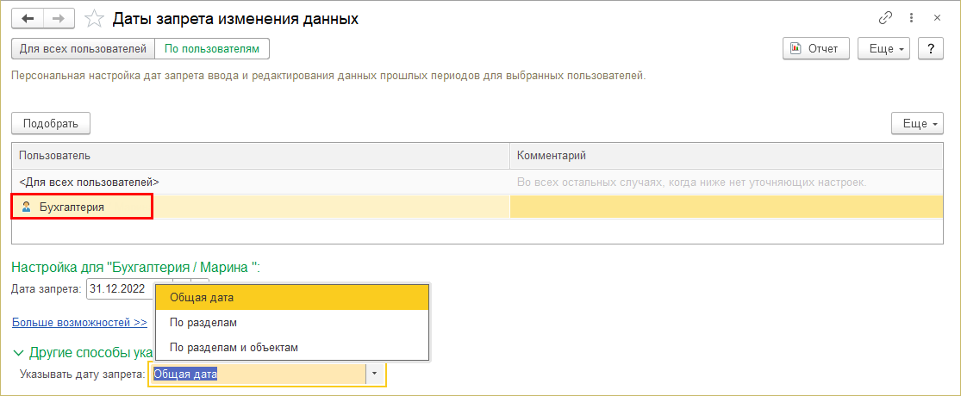Open the vertical dots window menu
This screenshot has height=396, width=961.
911,18
